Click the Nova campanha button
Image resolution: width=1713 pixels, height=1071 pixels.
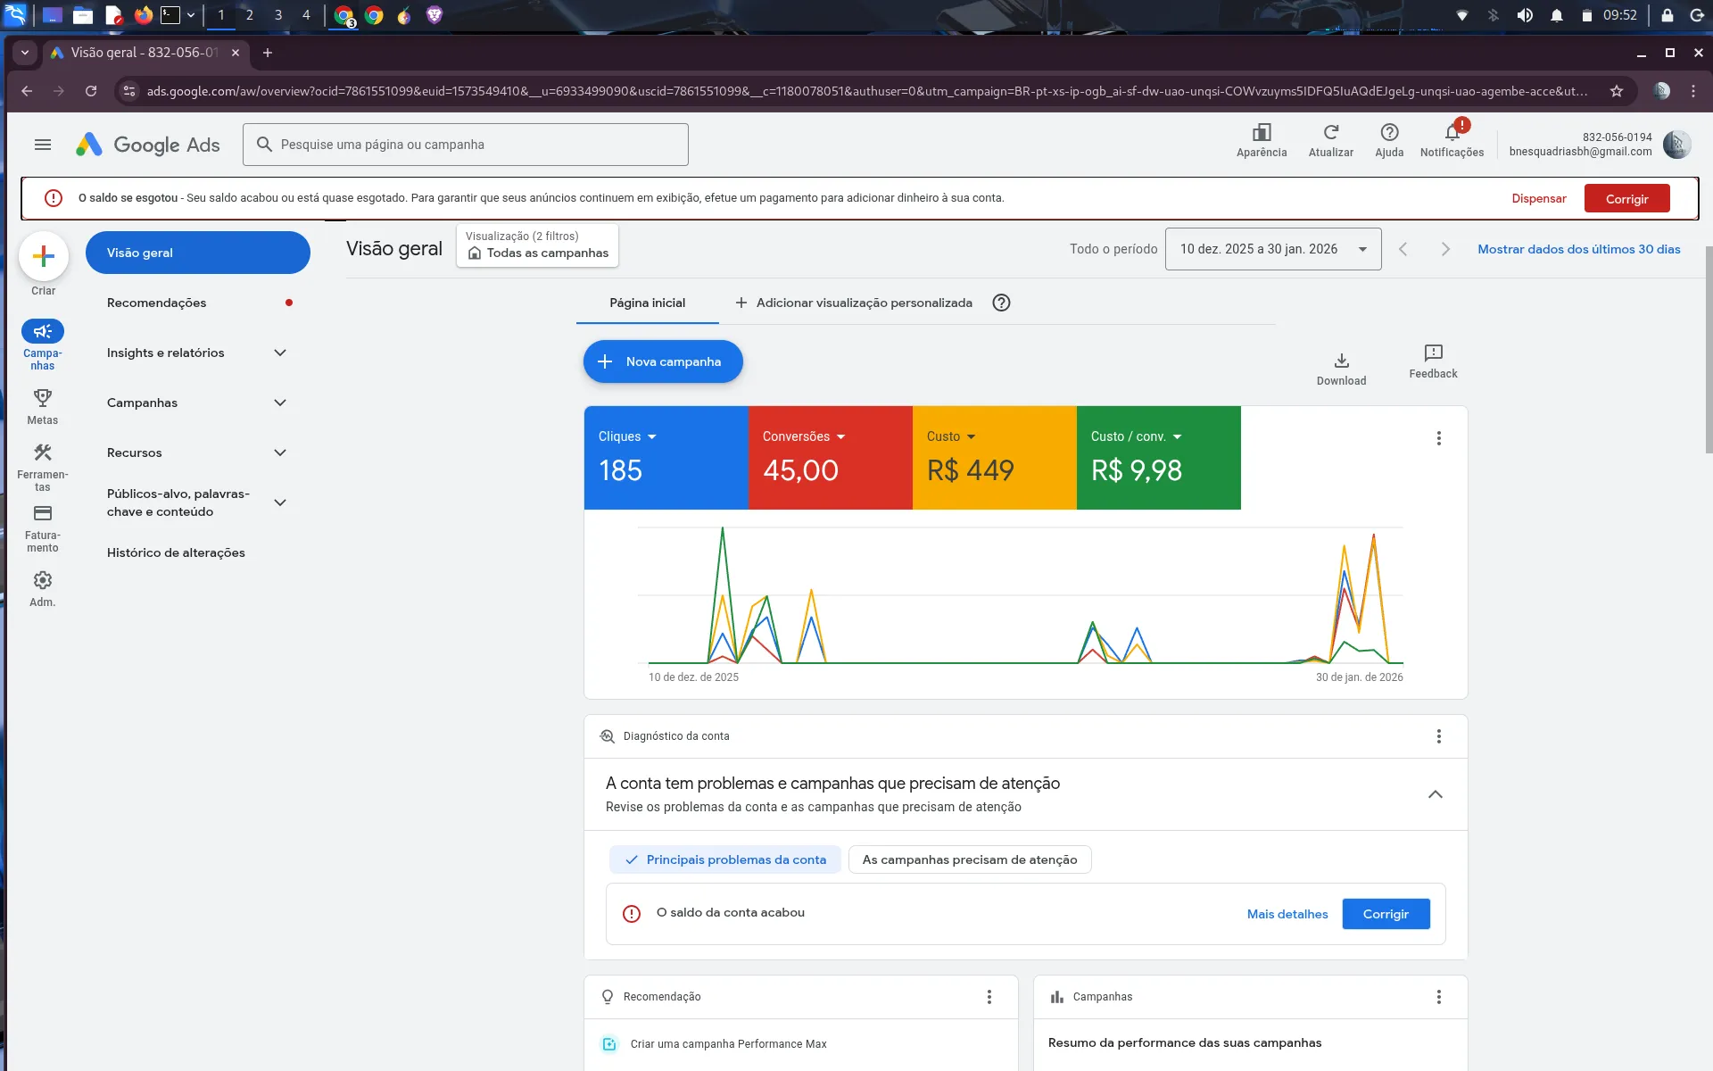[662, 361]
